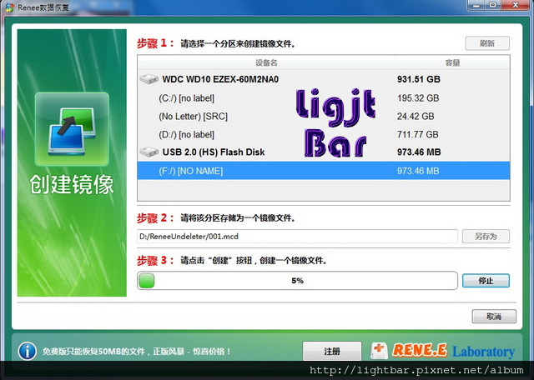Click the 711.77 GB capacity value
Screen dimensions: 534x380
tap(417, 134)
